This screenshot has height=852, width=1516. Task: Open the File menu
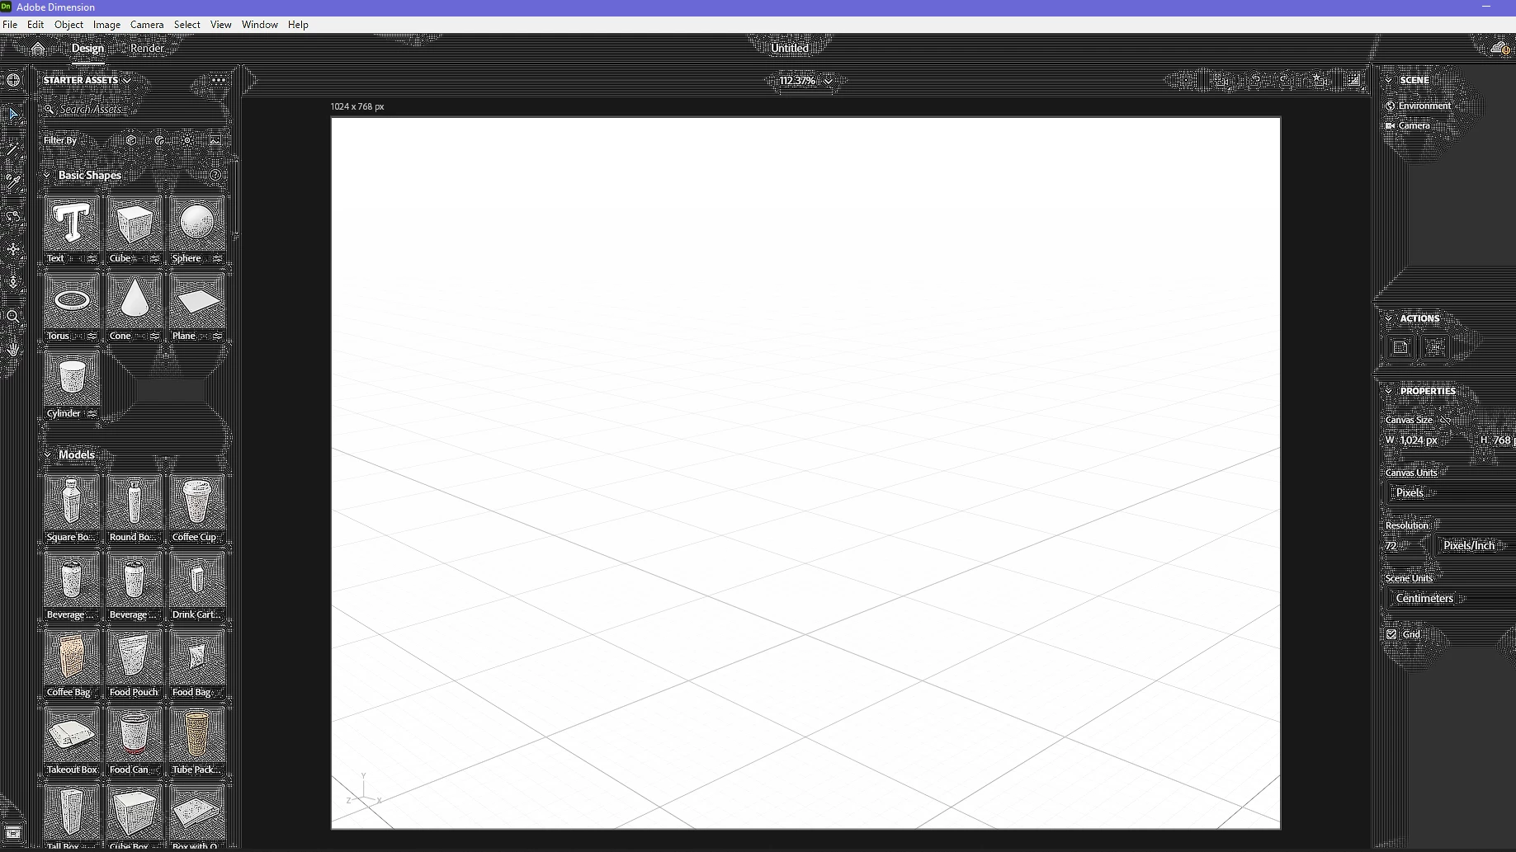[x=10, y=25]
